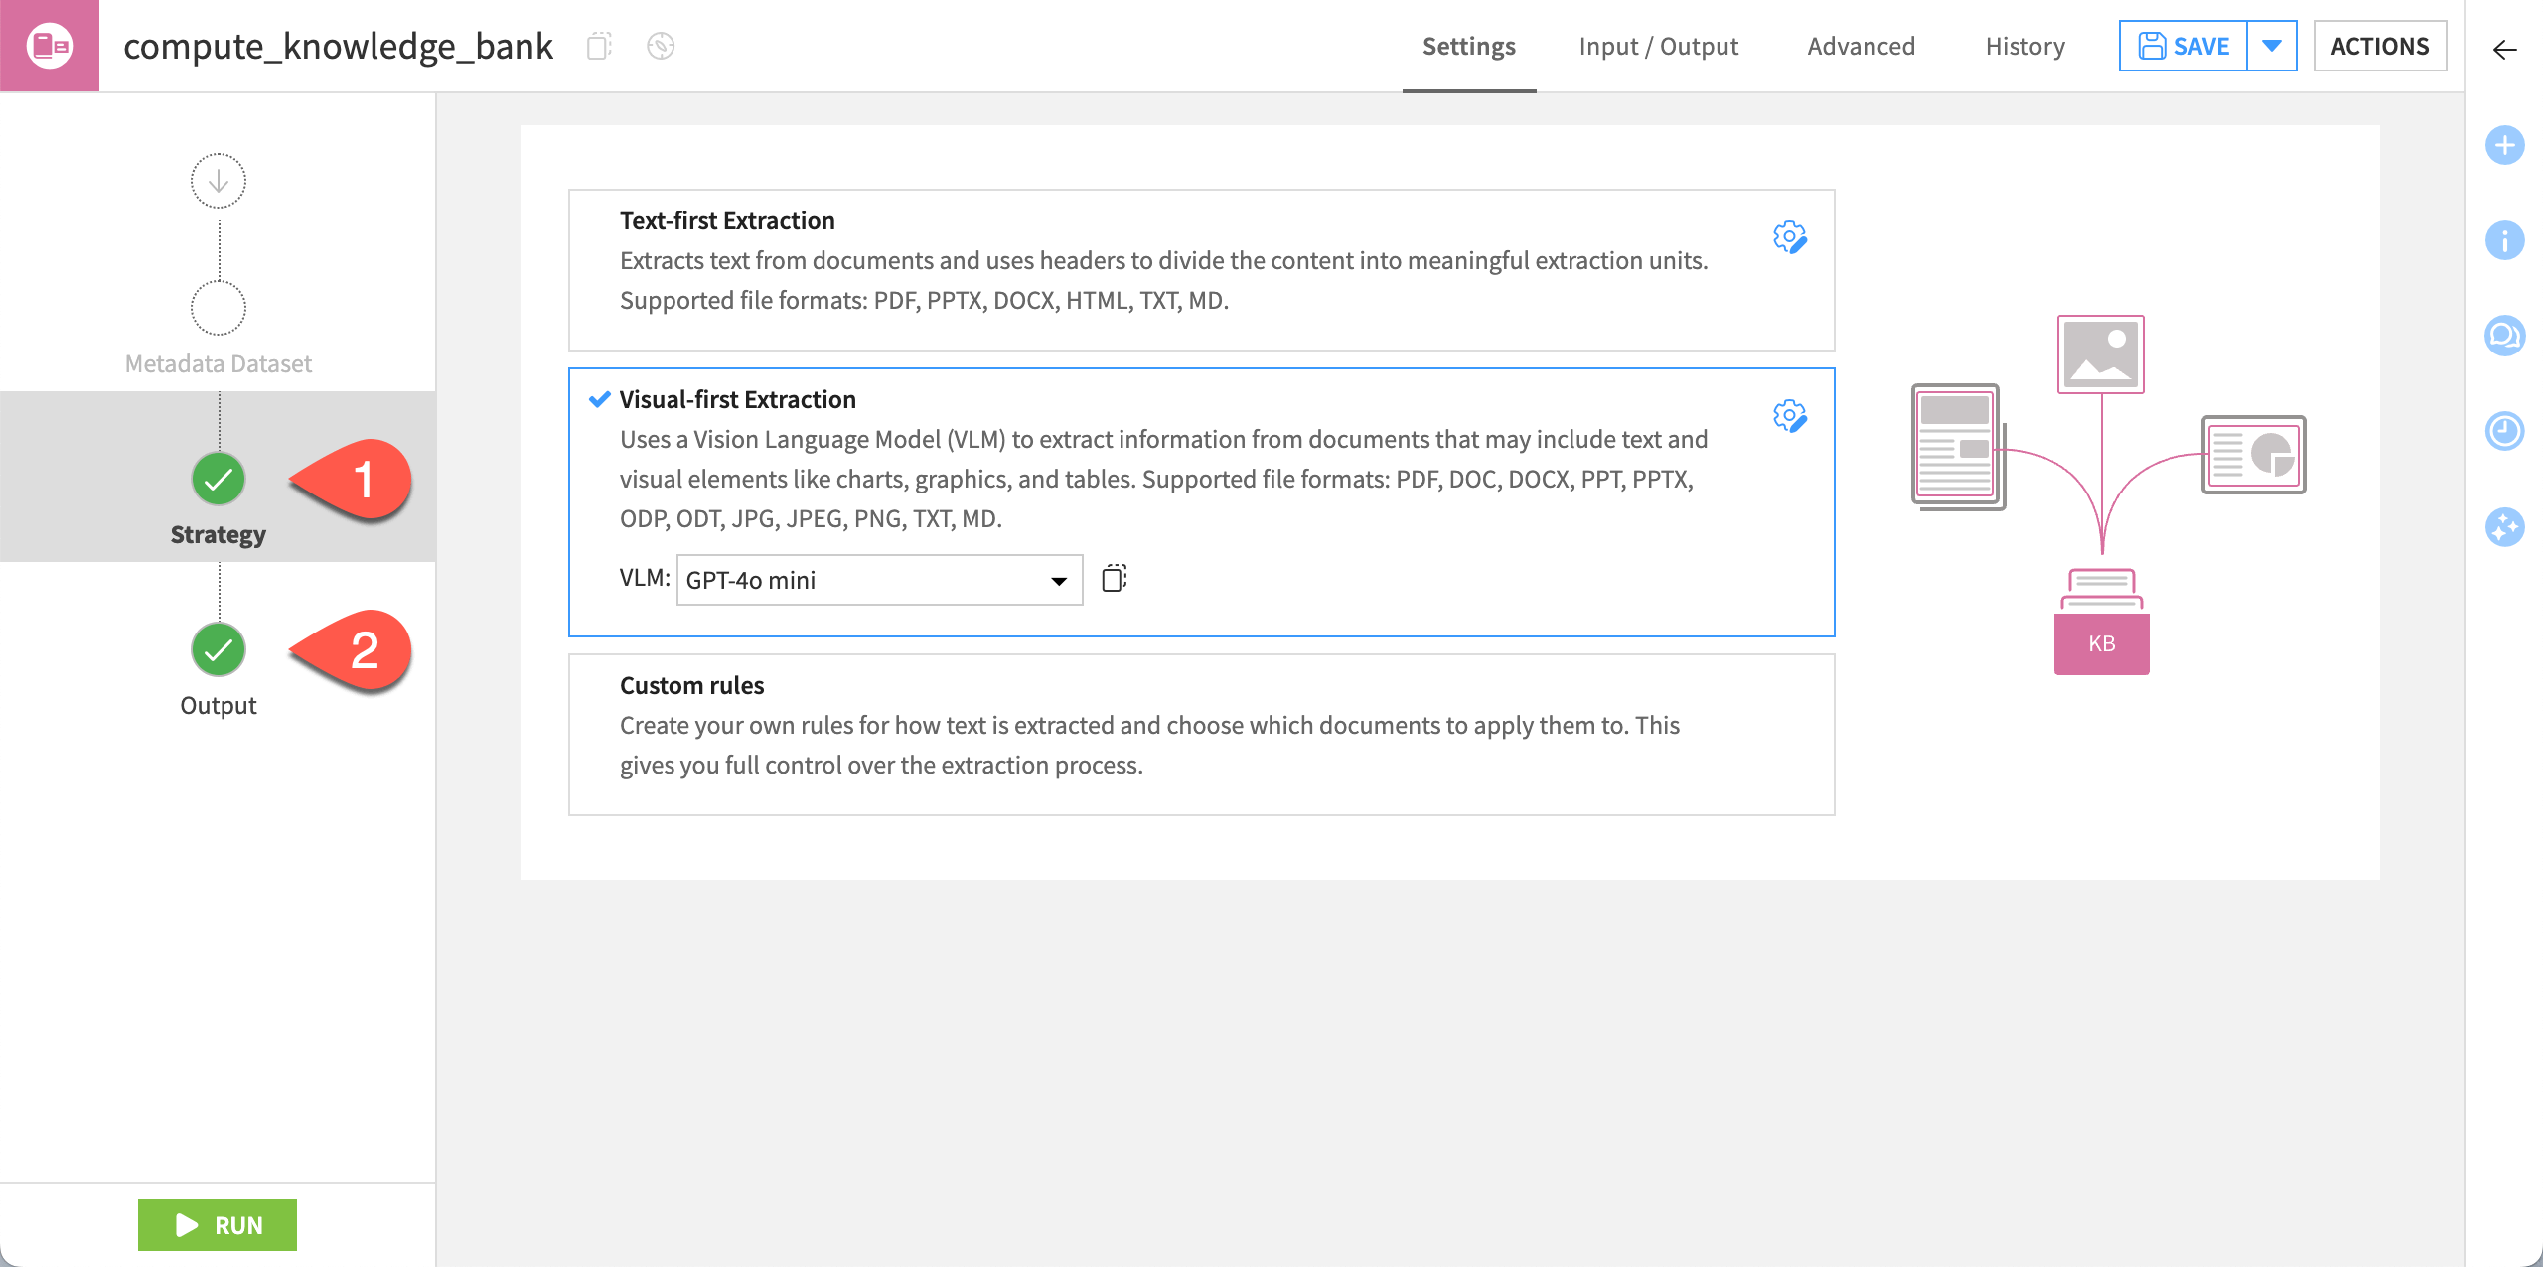The height and width of the screenshot is (1267, 2543).
Task: Open Visual-first Extraction settings gear
Action: [1790, 418]
